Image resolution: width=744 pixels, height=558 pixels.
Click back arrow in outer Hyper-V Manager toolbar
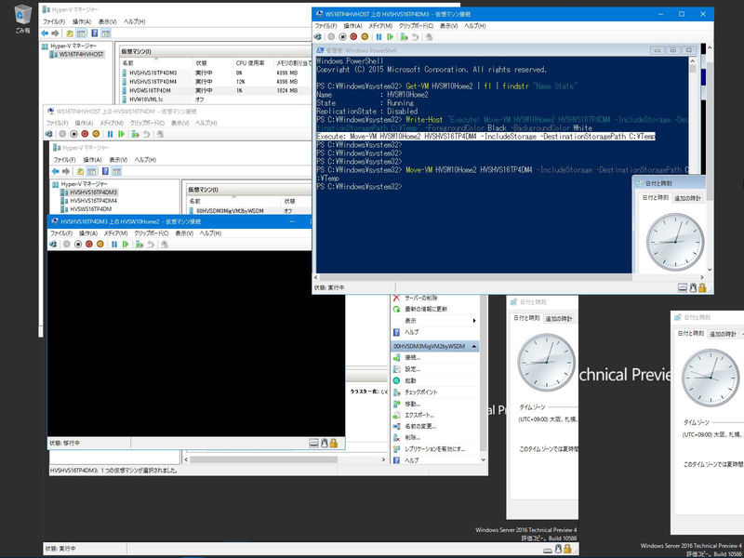tap(45, 33)
